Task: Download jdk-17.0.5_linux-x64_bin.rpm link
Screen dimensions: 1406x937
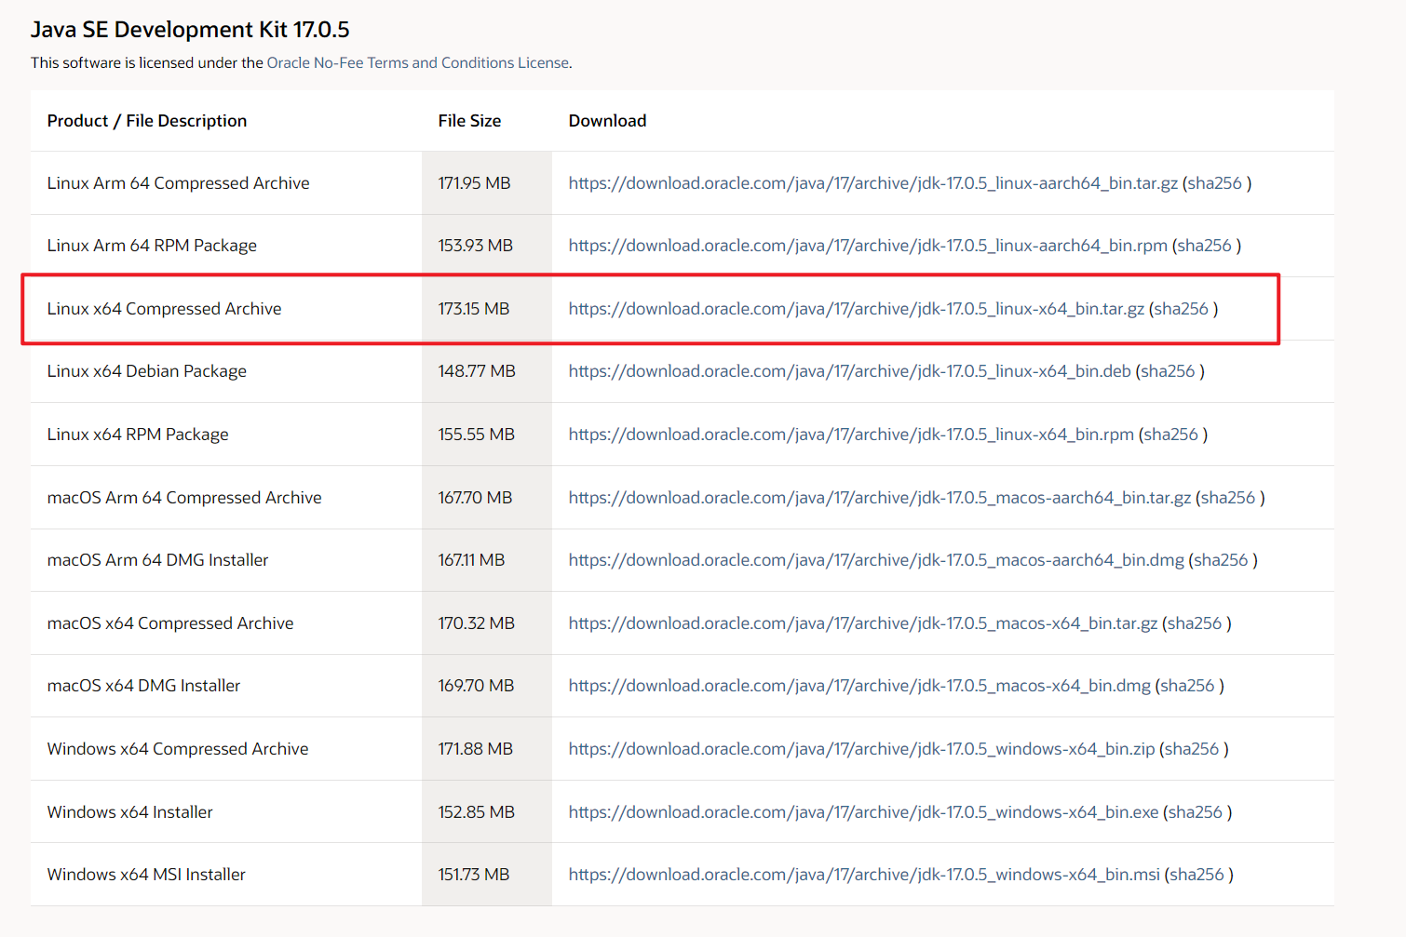Action: [851, 435]
